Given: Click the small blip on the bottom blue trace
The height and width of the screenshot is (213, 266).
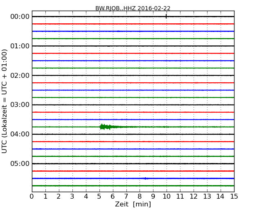Looking at the screenshot, I should click(x=146, y=178).
